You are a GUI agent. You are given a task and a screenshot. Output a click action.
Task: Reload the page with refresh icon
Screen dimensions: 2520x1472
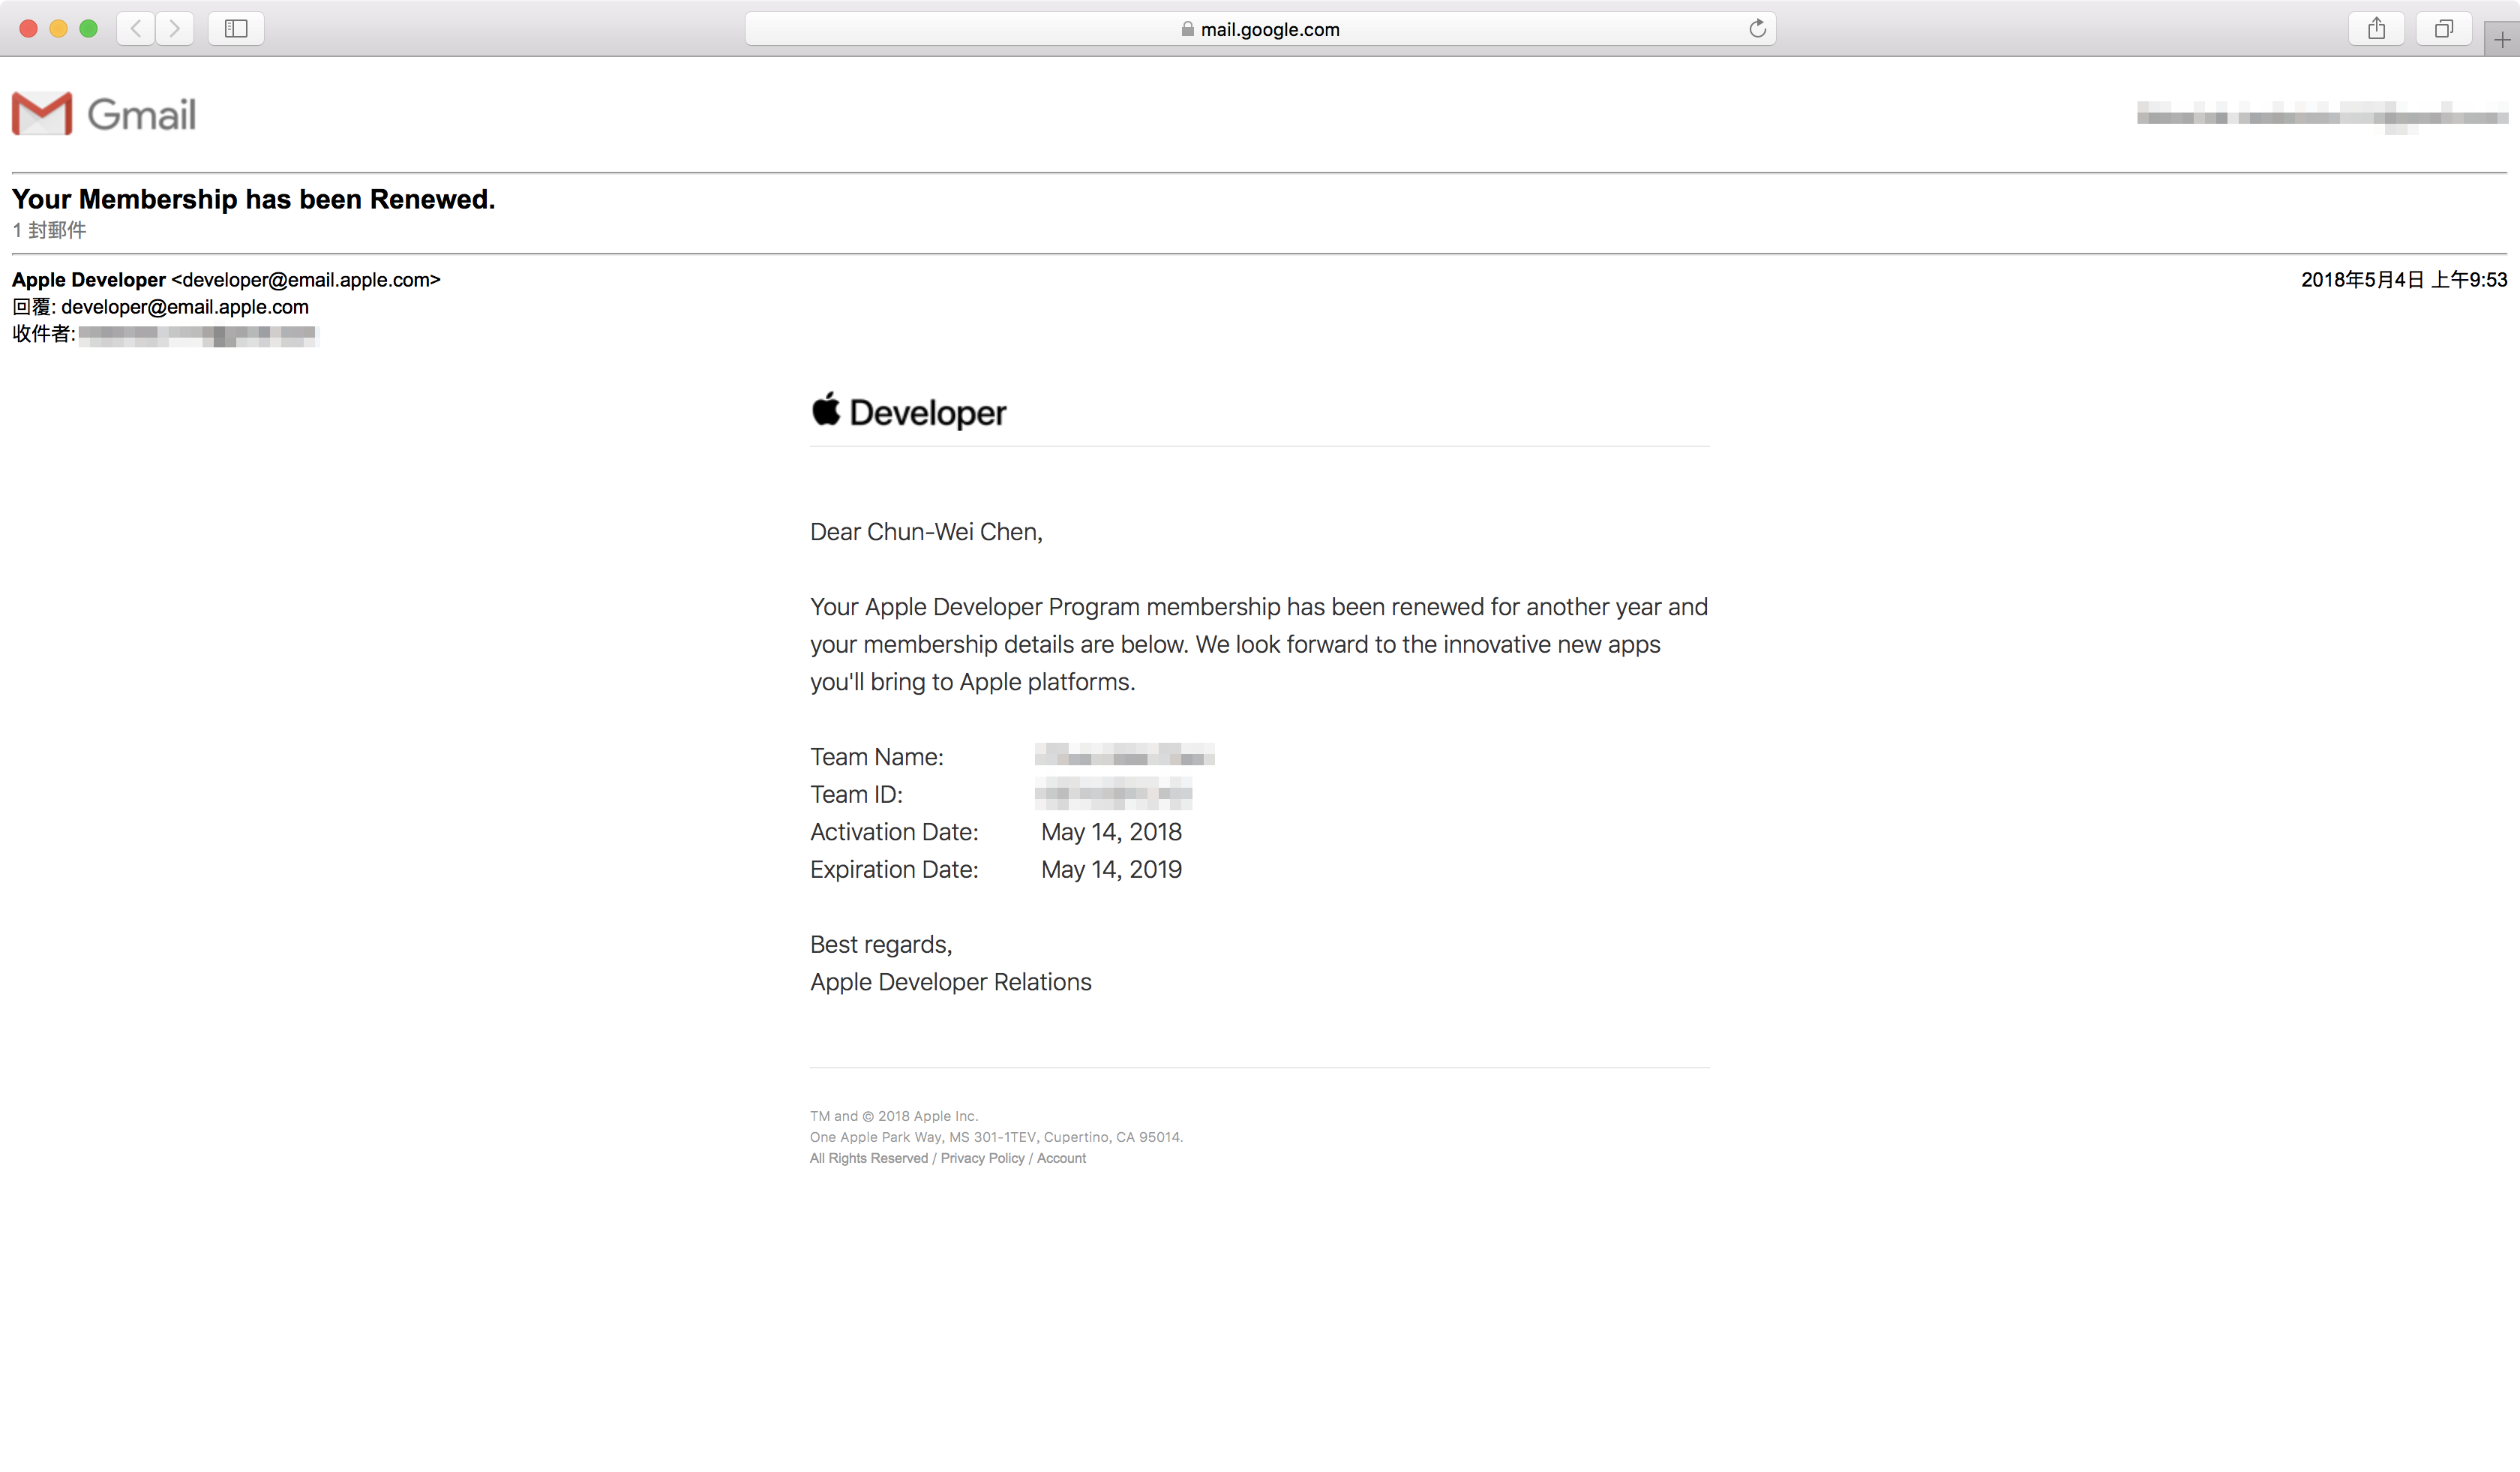click(1757, 28)
